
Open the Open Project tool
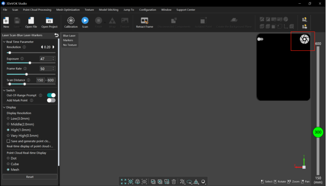pyautogui.click(x=49, y=23)
